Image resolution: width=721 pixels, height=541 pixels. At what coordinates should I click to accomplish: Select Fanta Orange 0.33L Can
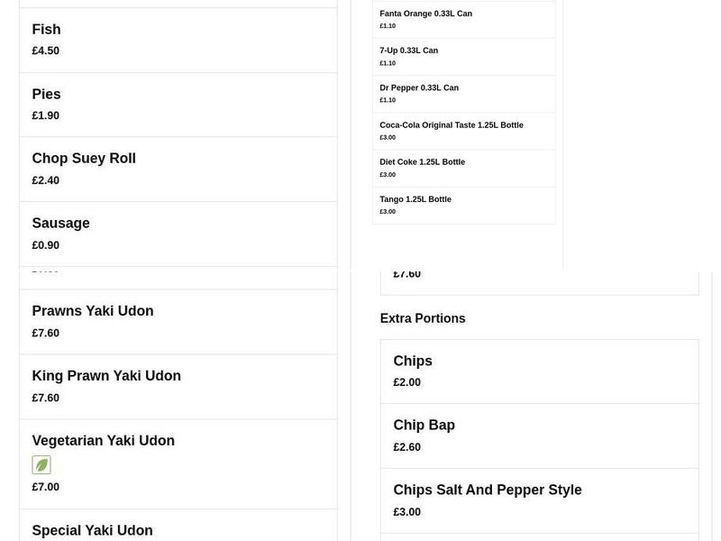click(x=463, y=18)
